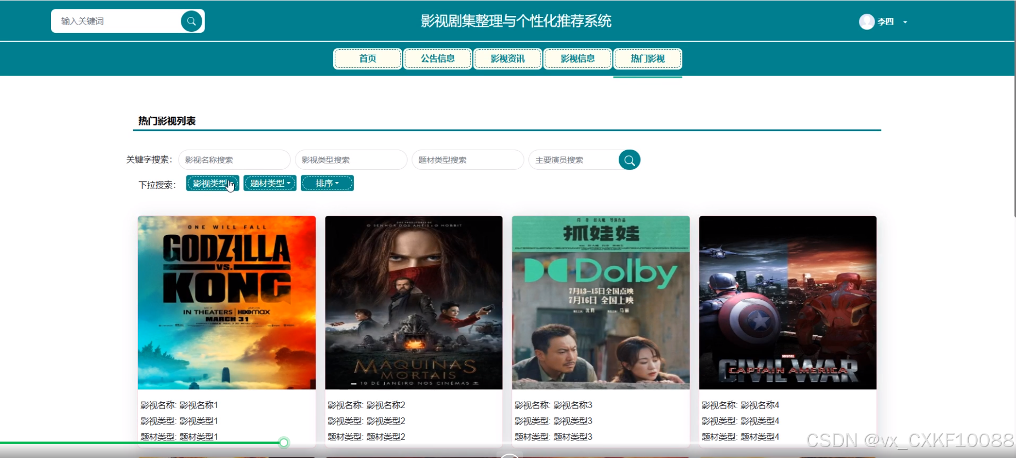Image resolution: width=1016 pixels, height=458 pixels.
Task: Click the 影视名称1 title text
Action: [x=198, y=405]
